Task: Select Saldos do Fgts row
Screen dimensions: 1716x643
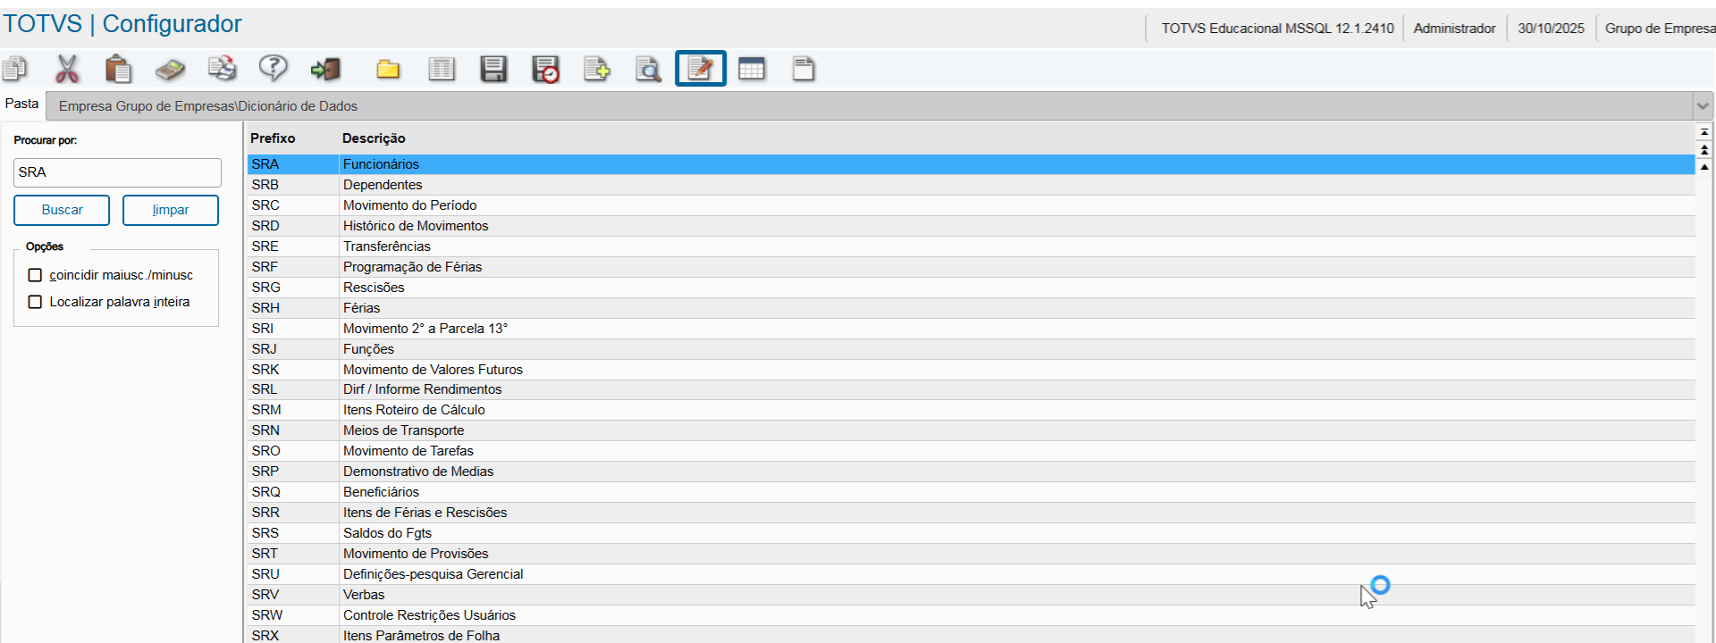Action: 971,533
